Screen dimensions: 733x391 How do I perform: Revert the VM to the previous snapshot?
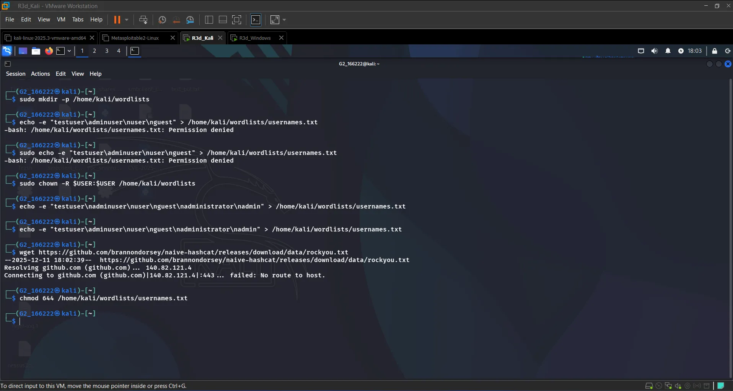176,20
